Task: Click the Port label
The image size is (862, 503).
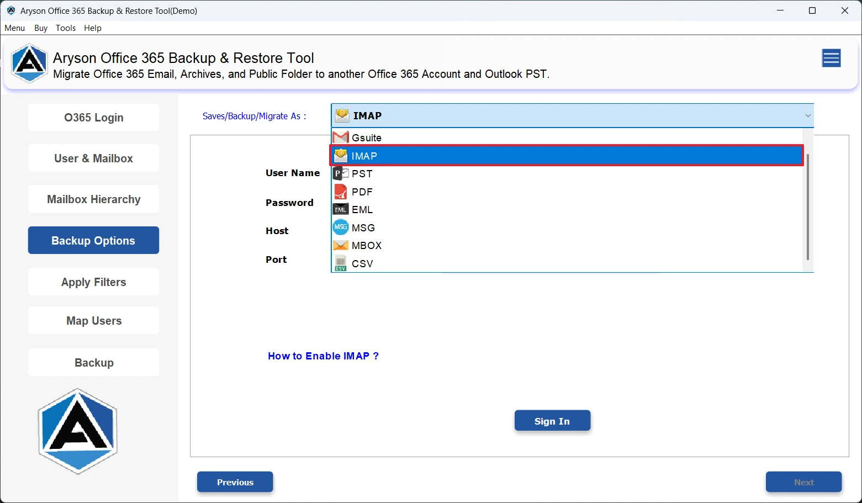Action: click(x=276, y=260)
